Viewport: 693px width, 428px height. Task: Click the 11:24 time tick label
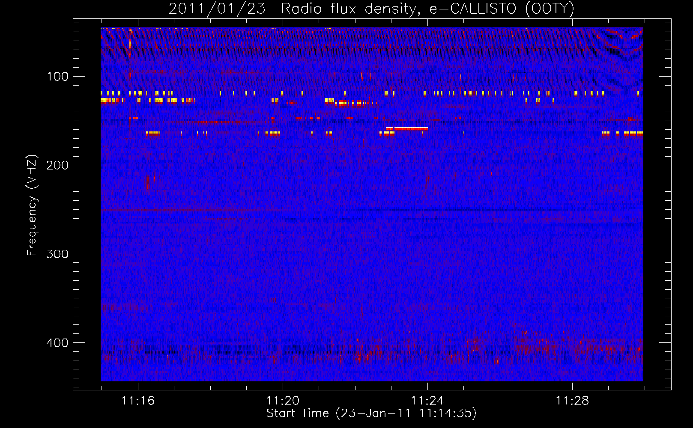[427, 401]
